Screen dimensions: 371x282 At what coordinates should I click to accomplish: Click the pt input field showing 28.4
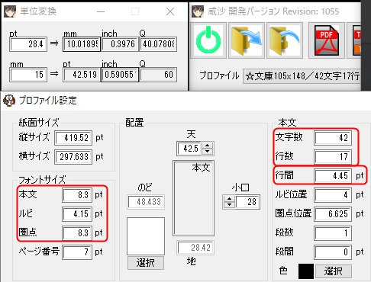tap(28, 44)
